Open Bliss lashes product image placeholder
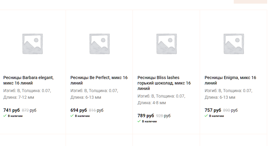276x146 pixels. point(167,44)
